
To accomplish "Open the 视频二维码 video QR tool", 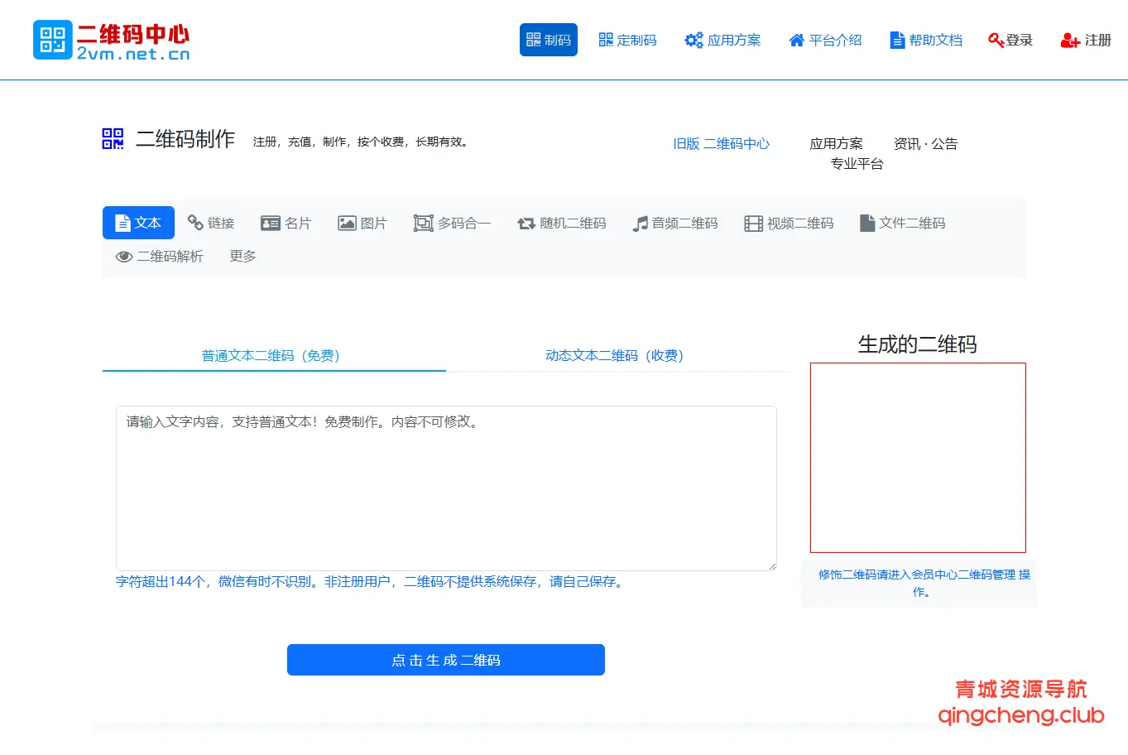I will [788, 223].
